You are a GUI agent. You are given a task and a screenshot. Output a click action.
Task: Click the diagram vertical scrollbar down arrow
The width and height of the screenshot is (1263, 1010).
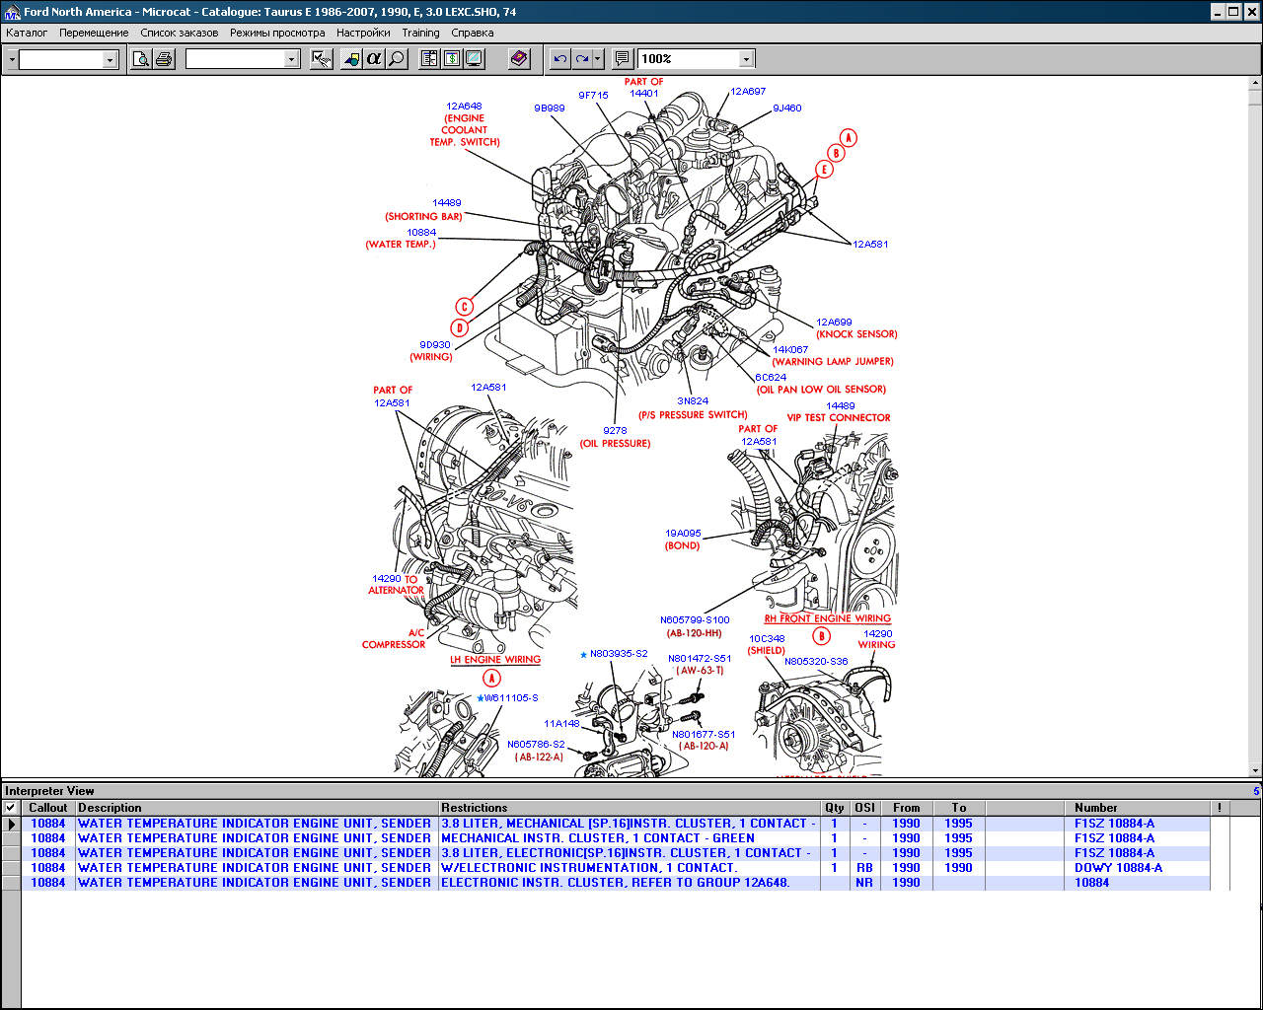(1255, 770)
